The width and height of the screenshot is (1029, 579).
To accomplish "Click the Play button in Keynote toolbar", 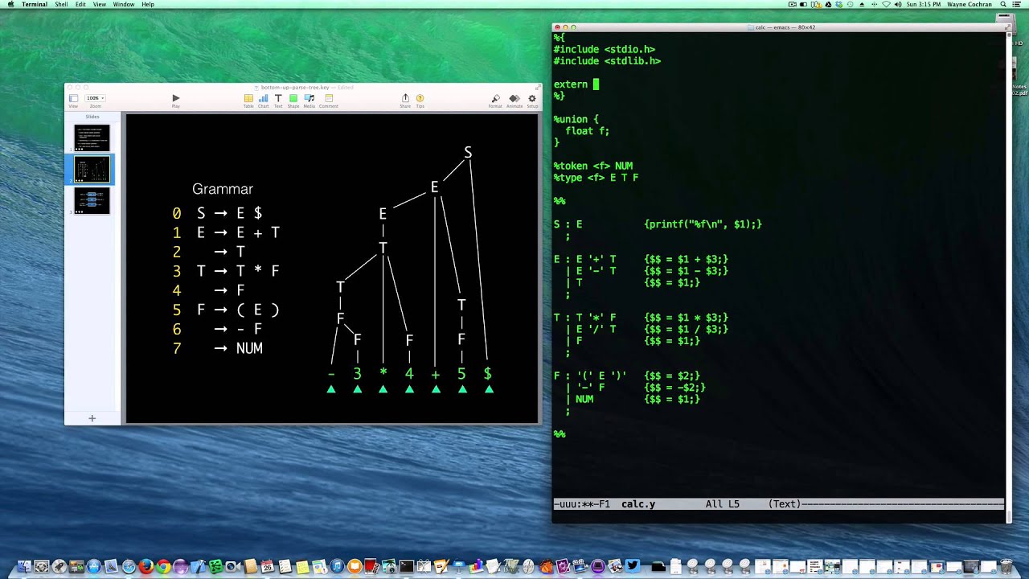I will point(176,100).
